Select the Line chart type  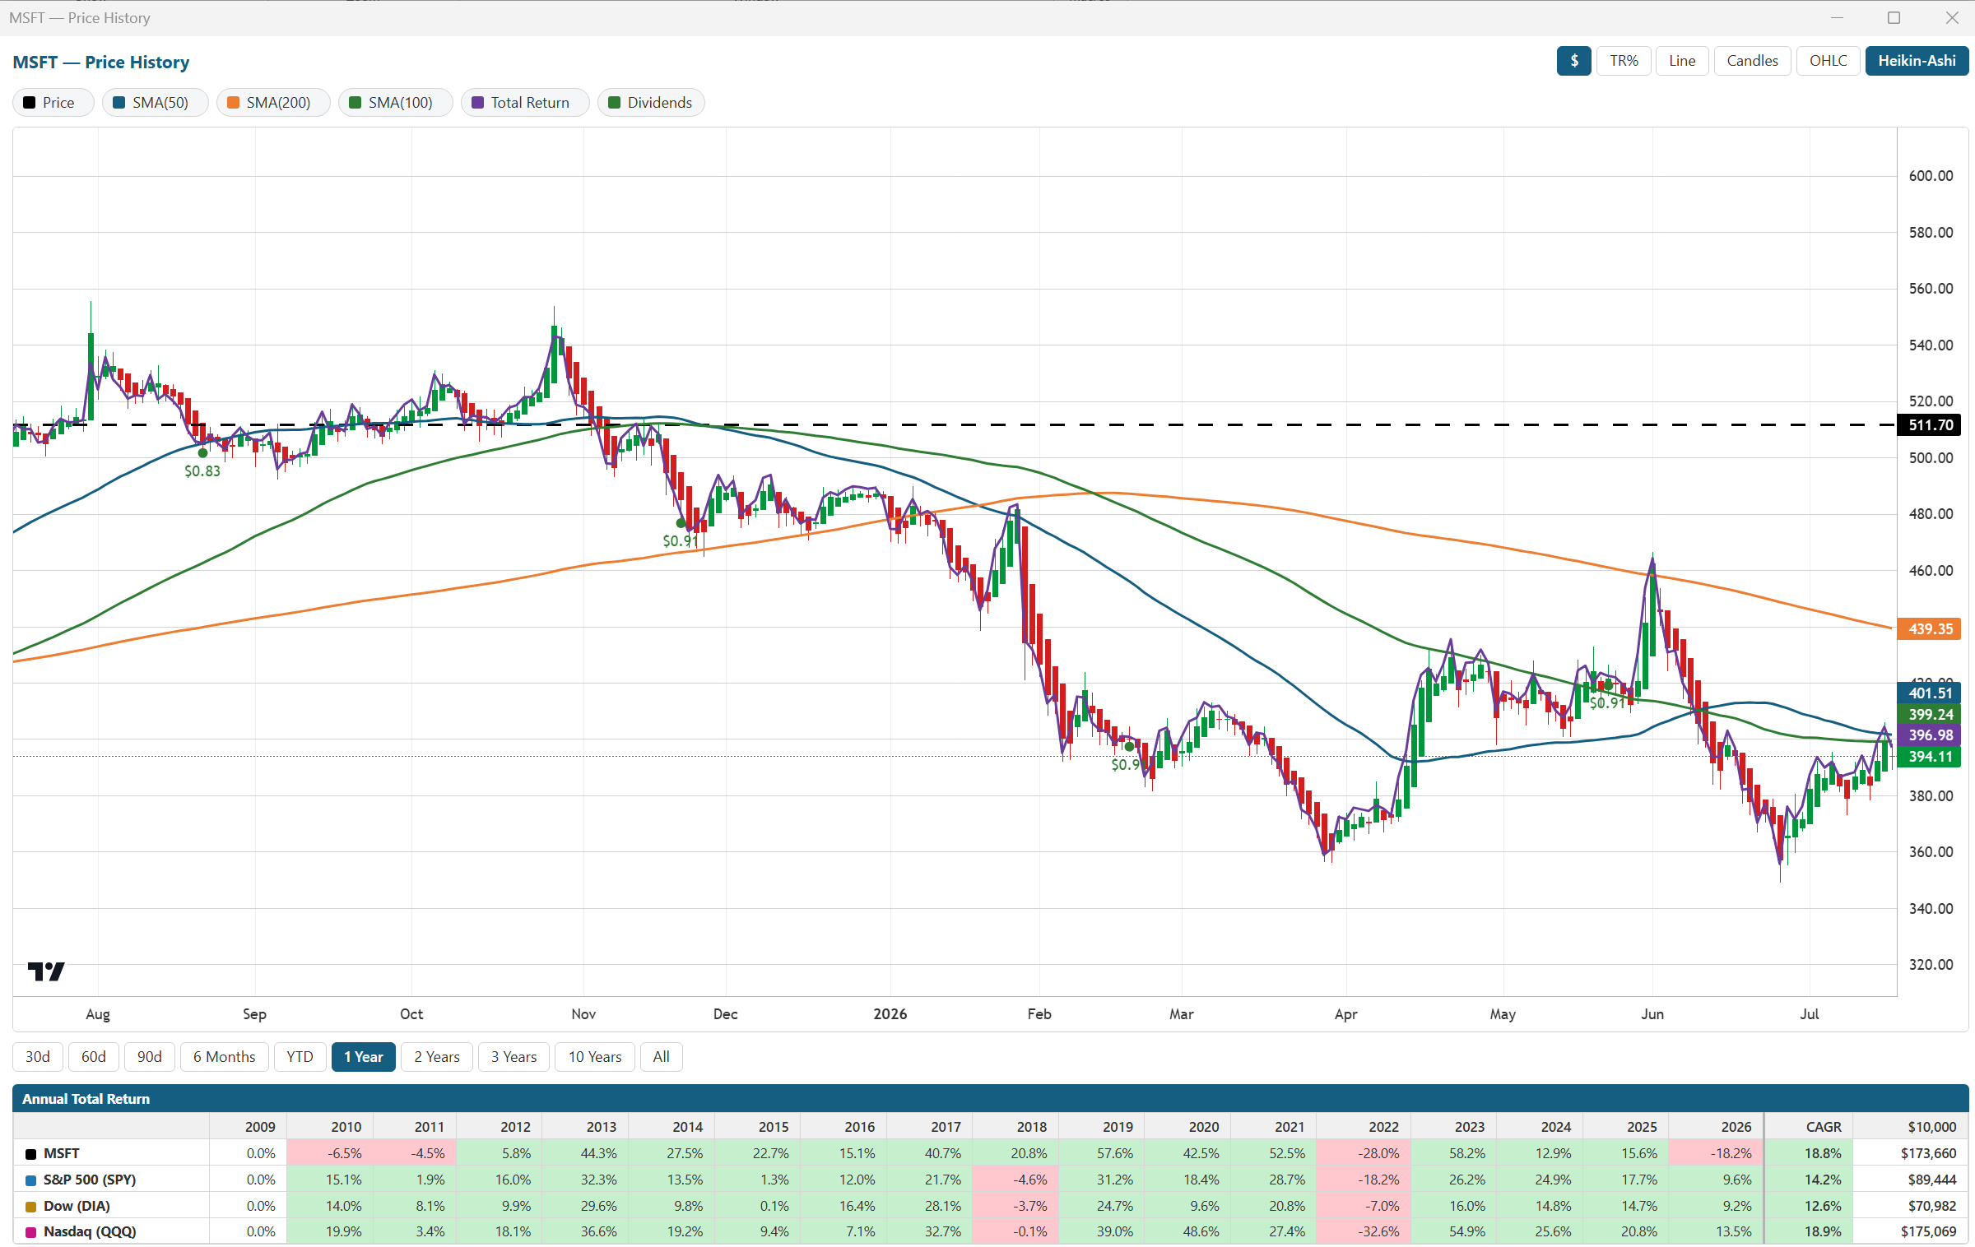point(1682,61)
